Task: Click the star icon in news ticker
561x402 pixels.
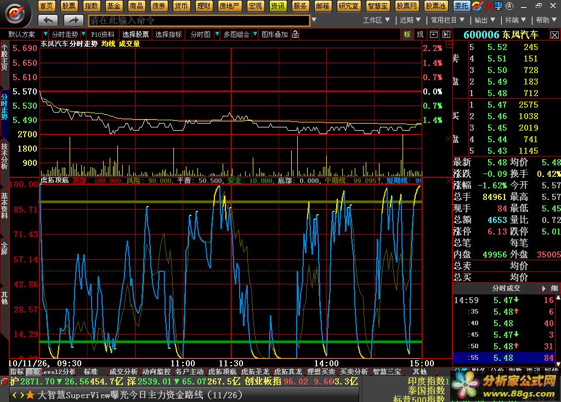Action: pos(30,395)
